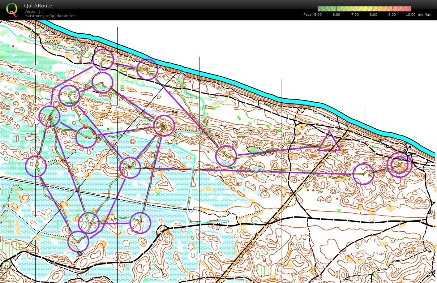The height and width of the screenshot is (283, 437).
Task: Click the Version 2.4 label
Action: [34, 11]
